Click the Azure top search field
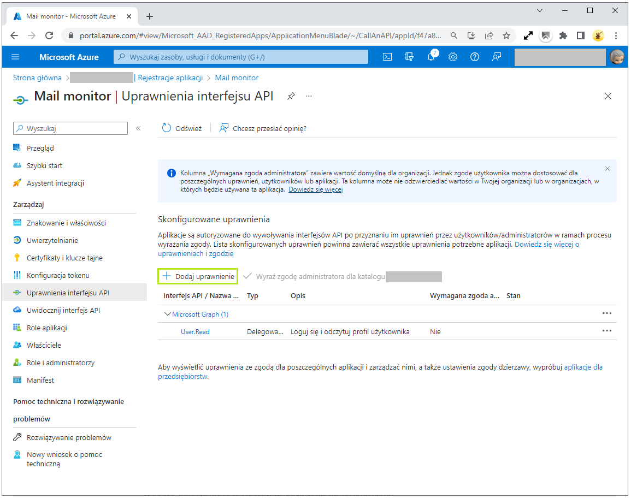The height and width of the screenshot is (499, 631). click(240, 57)
